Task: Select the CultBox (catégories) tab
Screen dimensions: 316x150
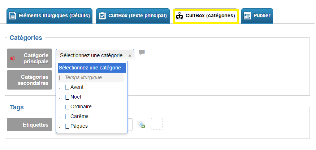Action: pos(206,16)
